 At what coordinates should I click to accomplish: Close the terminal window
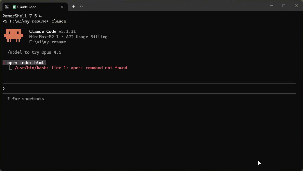coord(297,6)
